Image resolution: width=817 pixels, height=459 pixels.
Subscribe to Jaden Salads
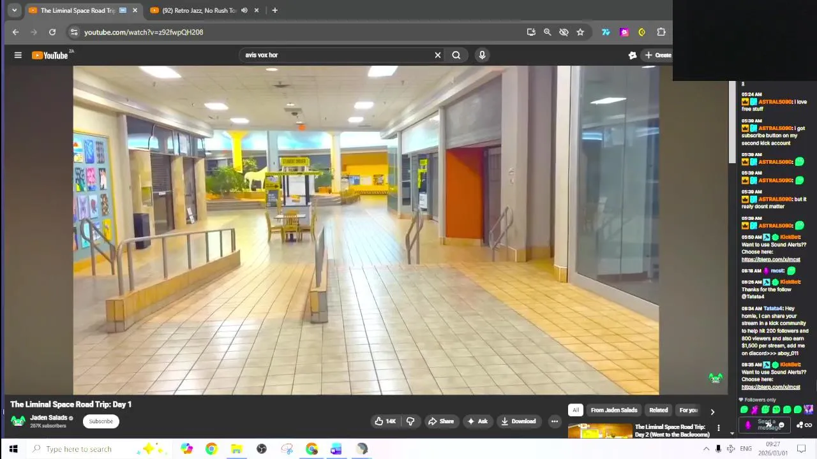[x=101, y=421]
